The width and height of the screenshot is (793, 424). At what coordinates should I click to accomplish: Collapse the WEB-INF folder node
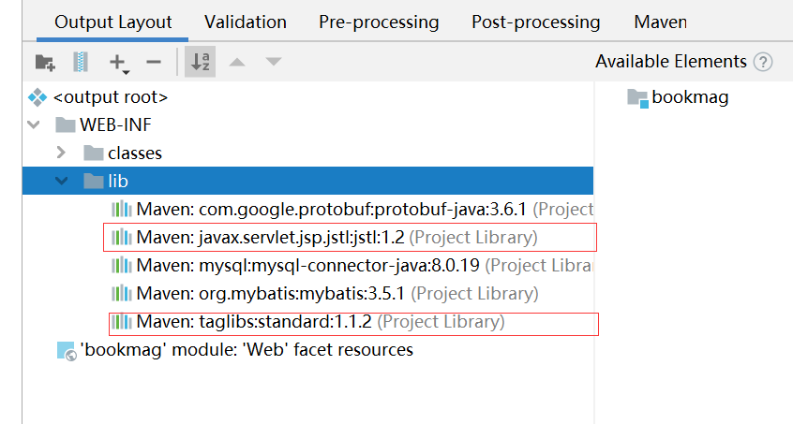[x=35, y=125]
